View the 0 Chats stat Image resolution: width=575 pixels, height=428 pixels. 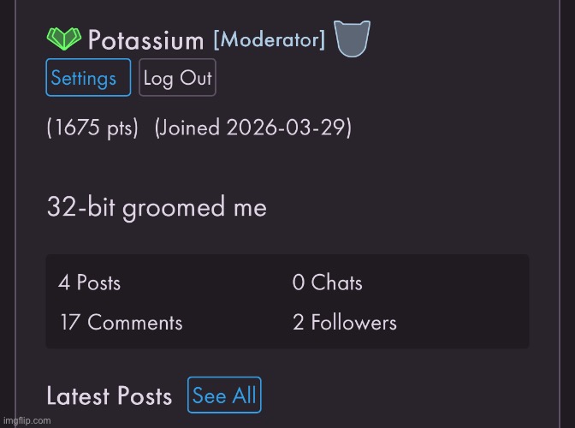click(327, 282)
